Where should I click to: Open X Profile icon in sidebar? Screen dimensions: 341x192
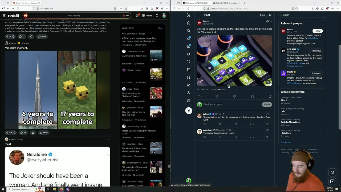tap(189, 93)
